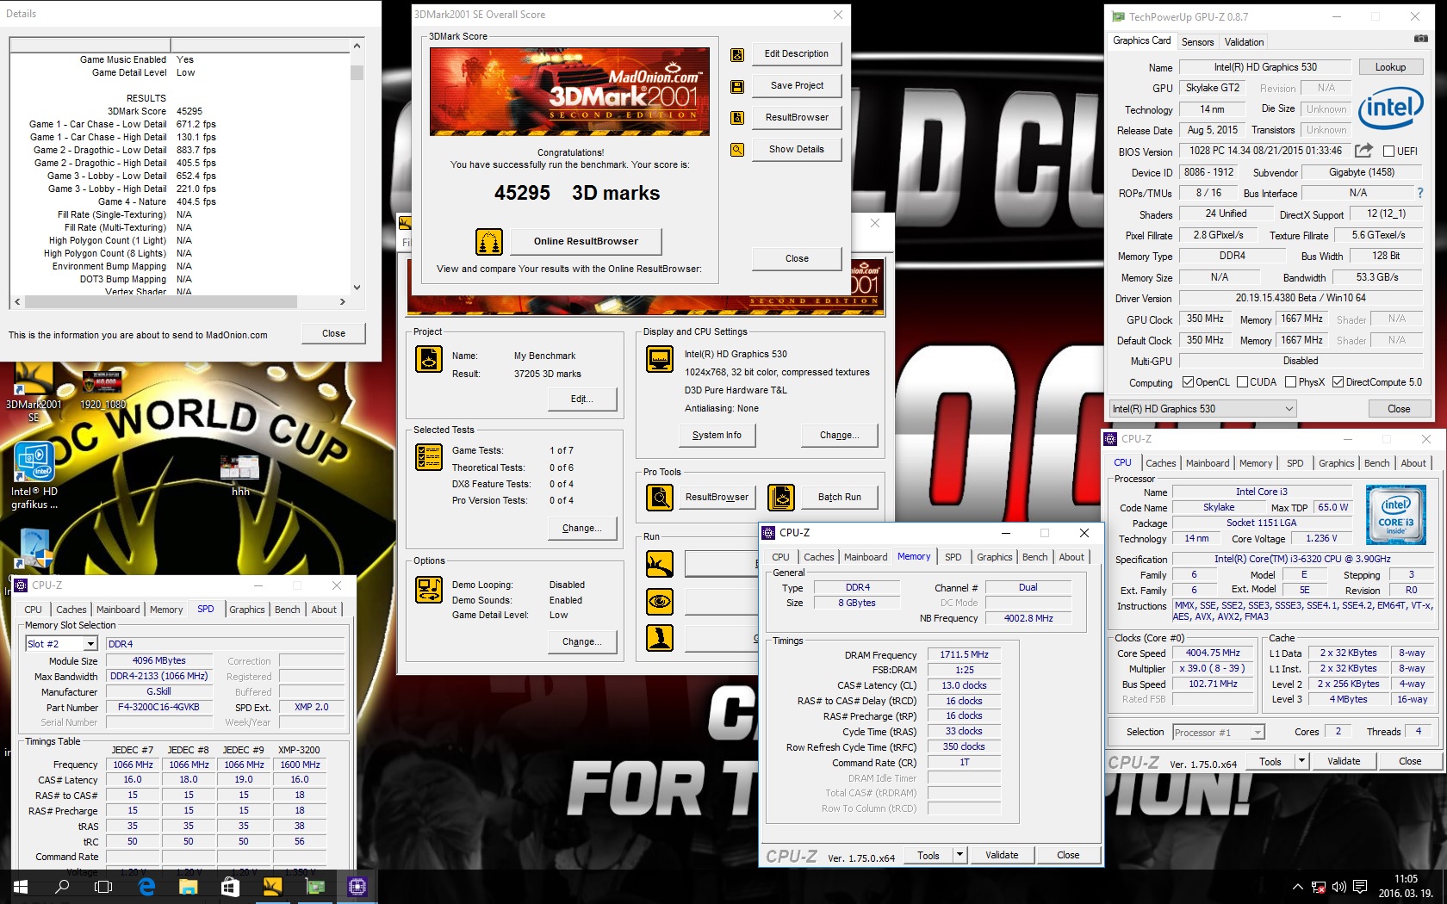Open File Explorer from taskbar

188,886
